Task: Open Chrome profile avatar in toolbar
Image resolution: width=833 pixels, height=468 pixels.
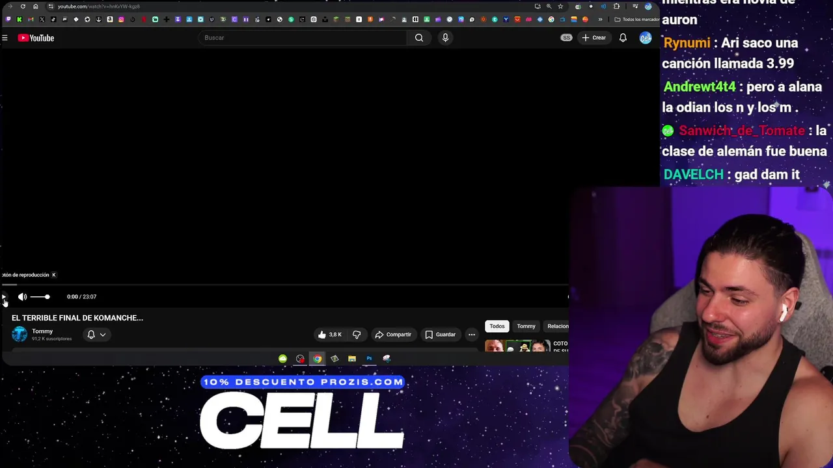Action: pos(648,6)
